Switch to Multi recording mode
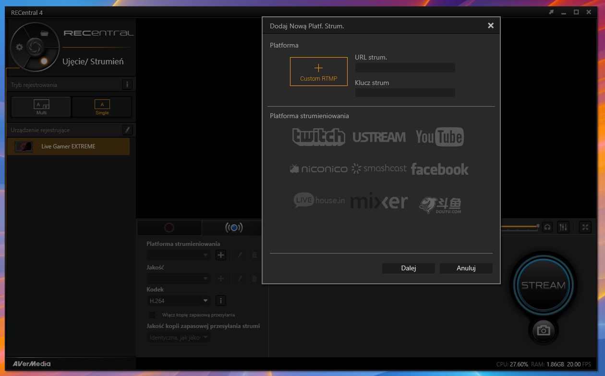Image resolution: width=605 pixels, height=376 pixels. point(41,107)
